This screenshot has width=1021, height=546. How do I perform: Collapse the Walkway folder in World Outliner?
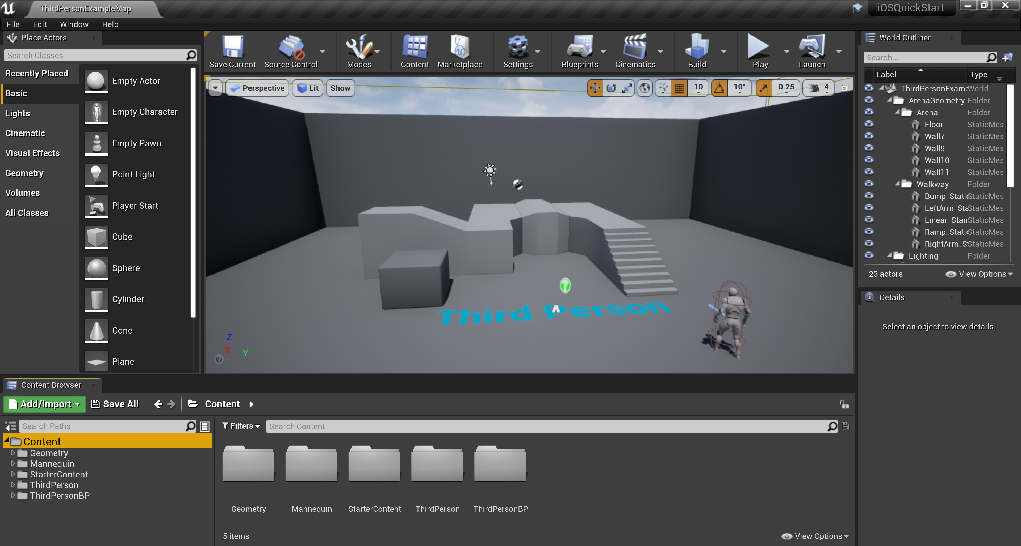click(x=897, y=184)
